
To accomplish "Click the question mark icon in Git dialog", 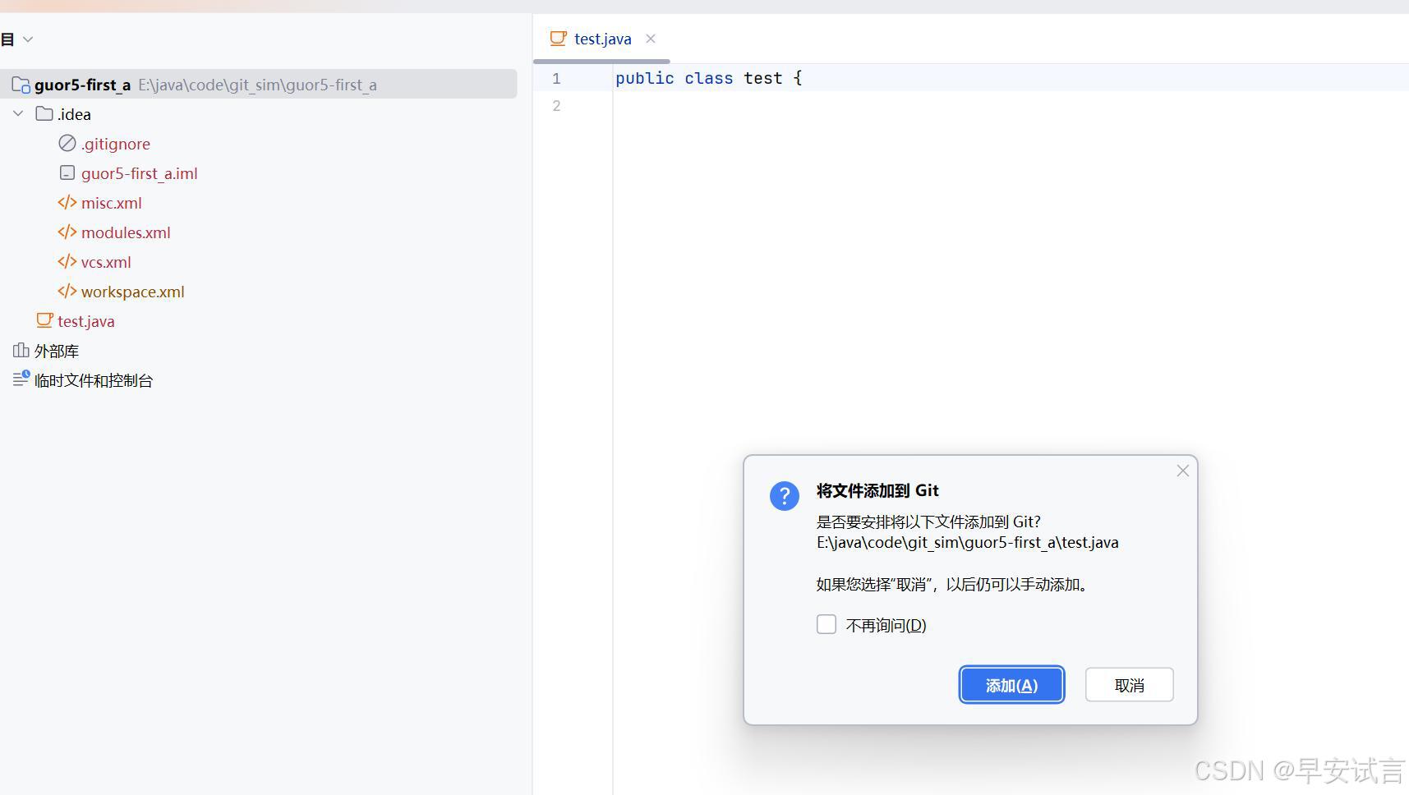I will coord(785,496).
